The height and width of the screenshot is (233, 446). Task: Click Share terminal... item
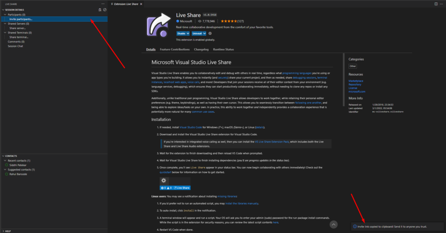click(x=19, y=37)
